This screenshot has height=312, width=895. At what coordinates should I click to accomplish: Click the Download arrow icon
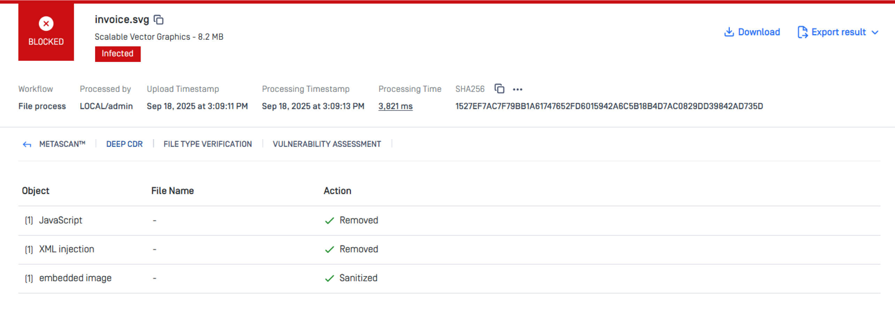click(x=729, y=32)
